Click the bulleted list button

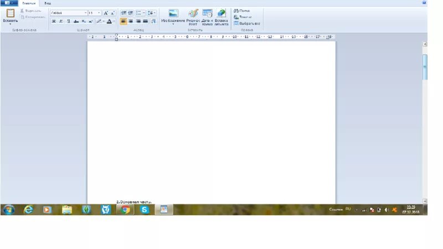coord(138,13)
